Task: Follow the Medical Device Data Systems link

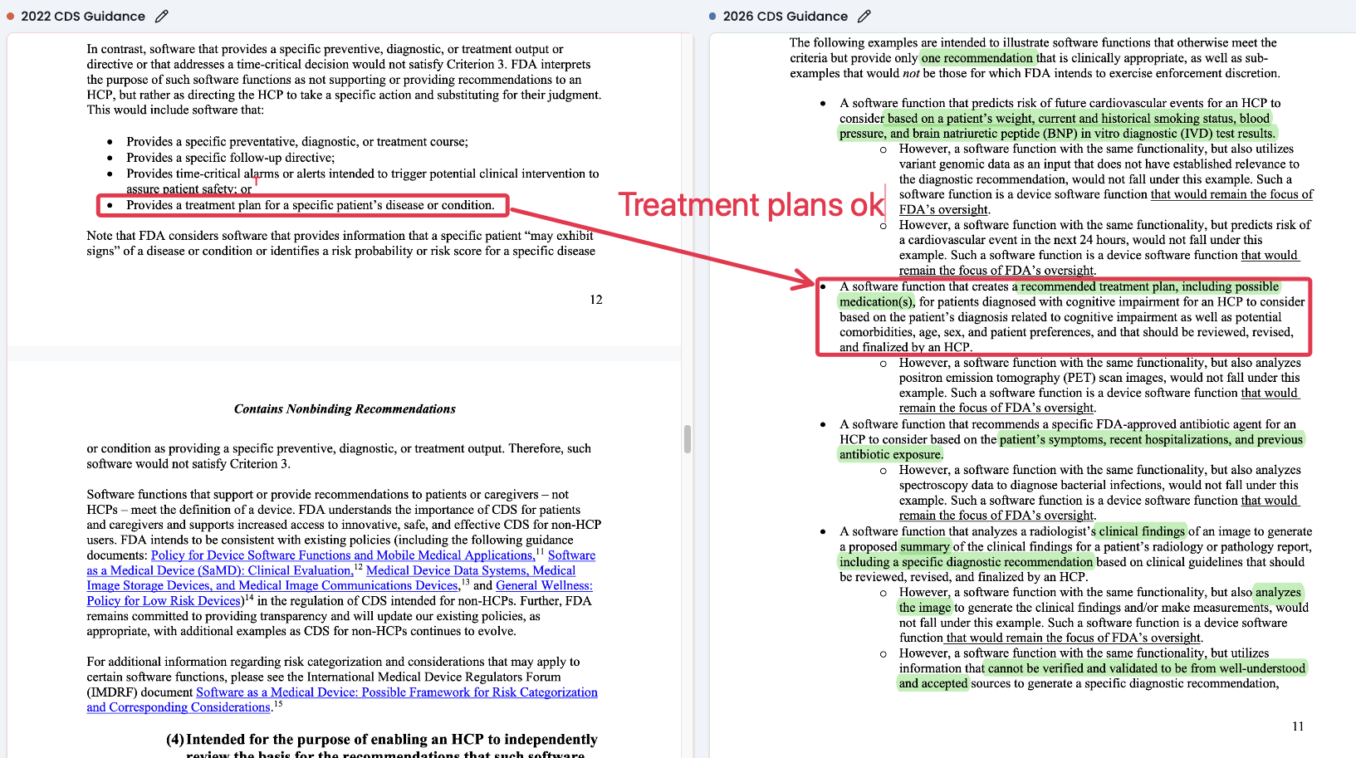Action: coord(470,570)
